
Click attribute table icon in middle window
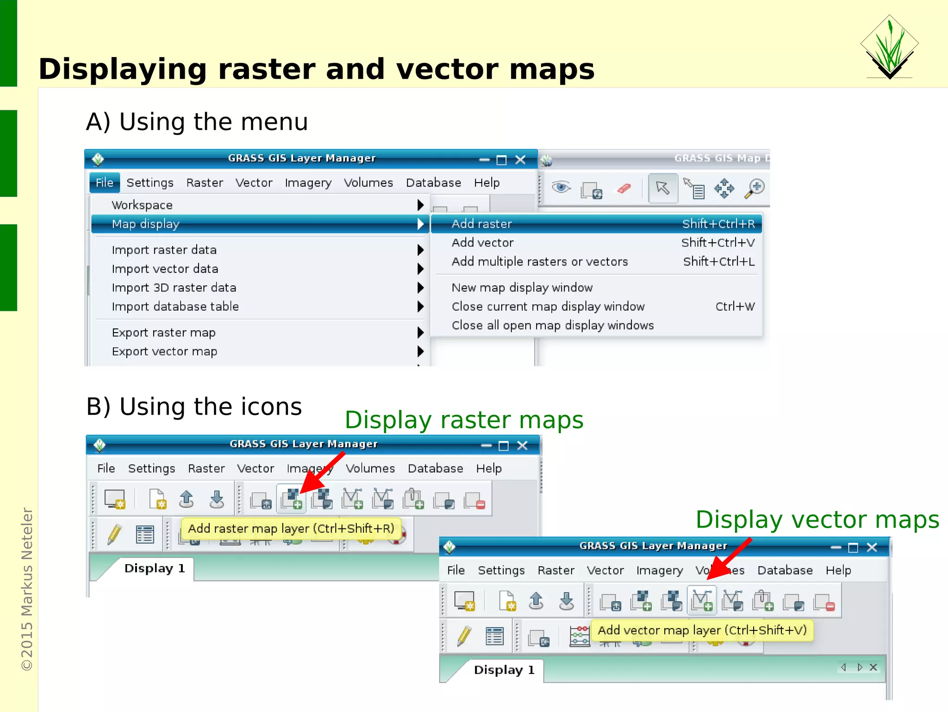pyautogui.click(x=145, y=534)
